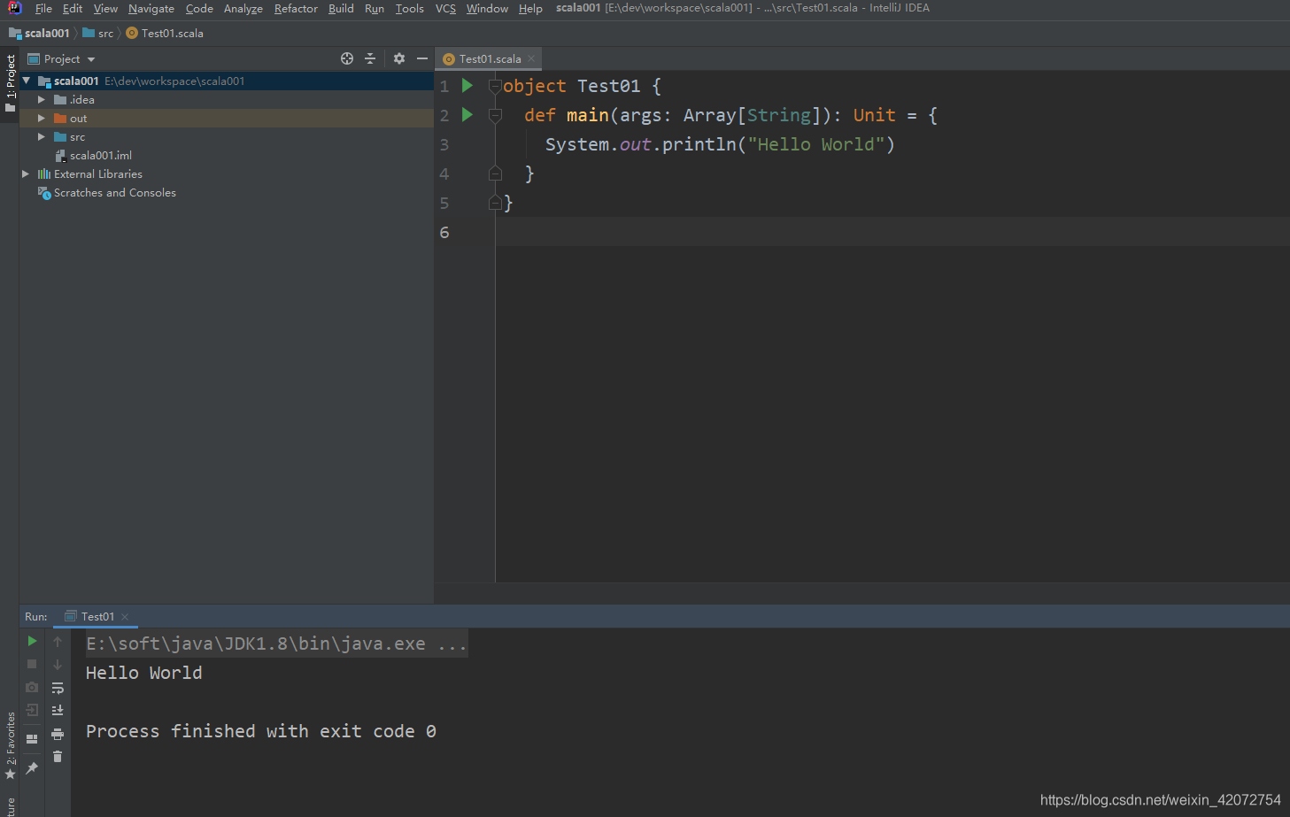Click line number 3 in the gutter
Screen dimensions: 1290x817
coord(444,144)
